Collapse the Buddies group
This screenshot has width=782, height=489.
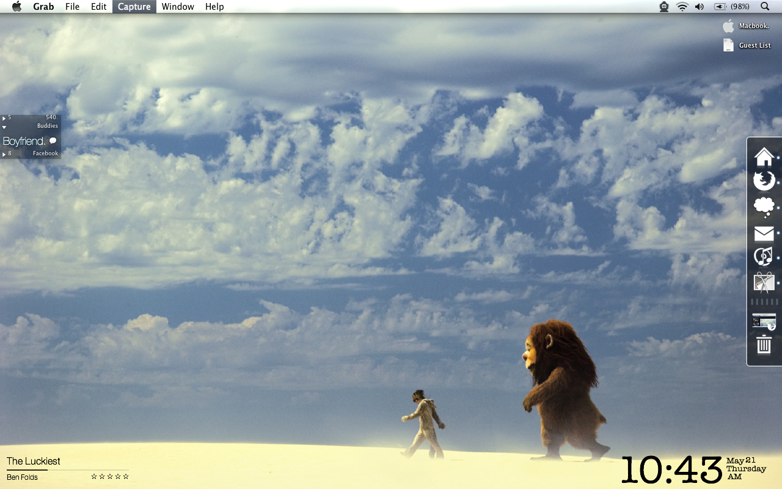point(4,127)
